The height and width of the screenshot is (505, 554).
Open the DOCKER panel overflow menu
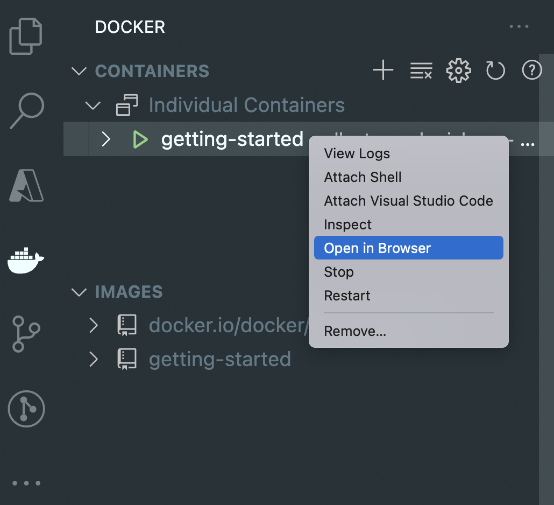click(519, 26)
